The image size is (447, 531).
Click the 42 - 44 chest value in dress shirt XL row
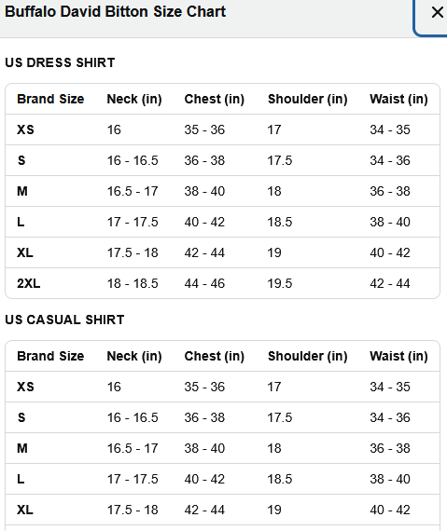[204, 253]
